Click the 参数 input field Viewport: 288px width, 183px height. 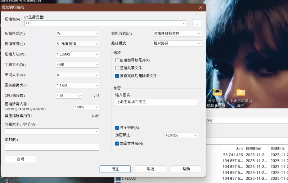(52, 147)
